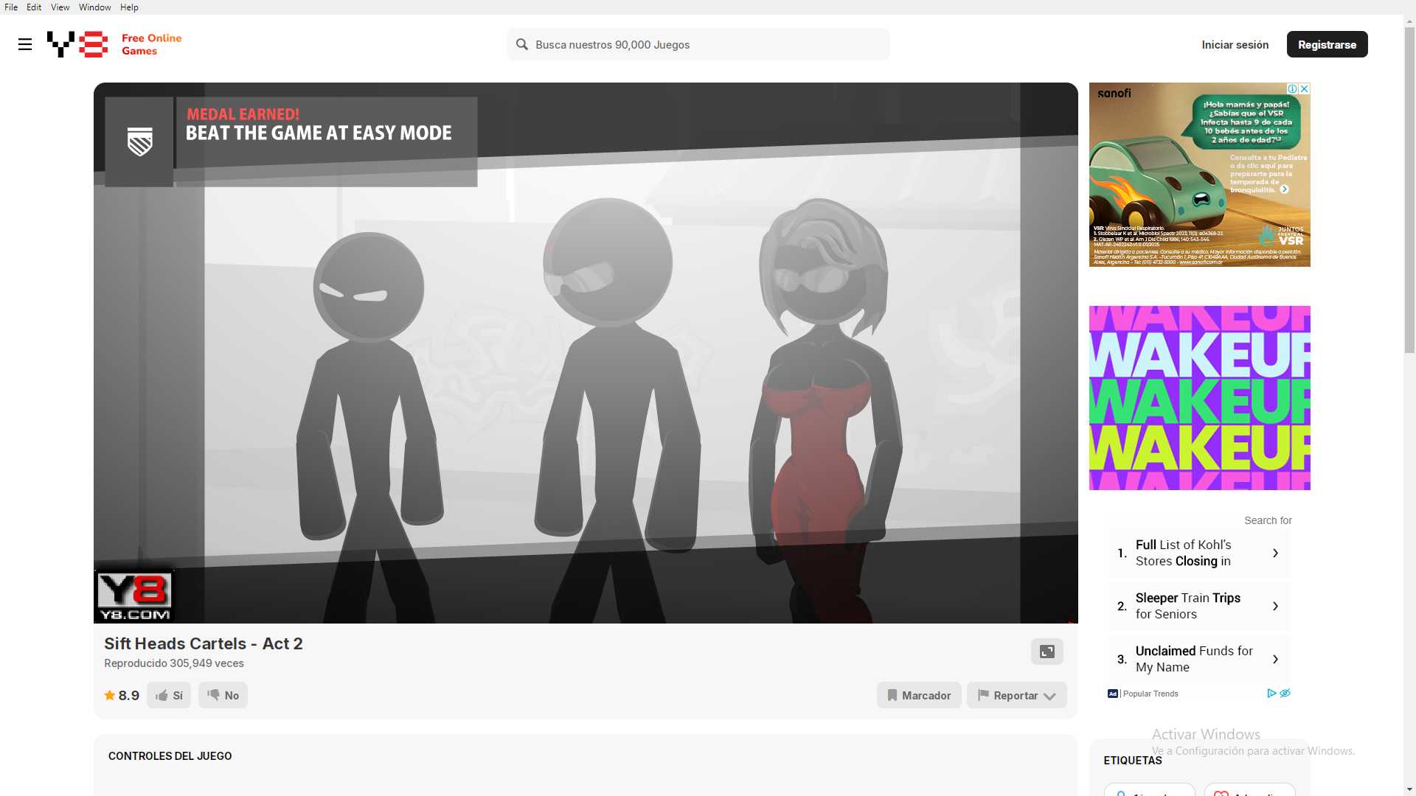Open the View menu
This screenshot has width=1416, height=796.
[x=60, y=7]
